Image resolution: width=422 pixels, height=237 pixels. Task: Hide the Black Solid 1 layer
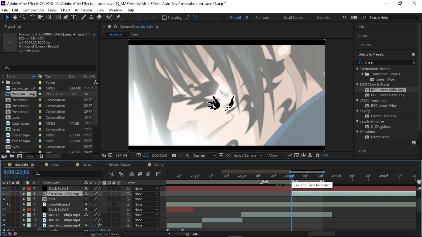[x=4, y=189]
